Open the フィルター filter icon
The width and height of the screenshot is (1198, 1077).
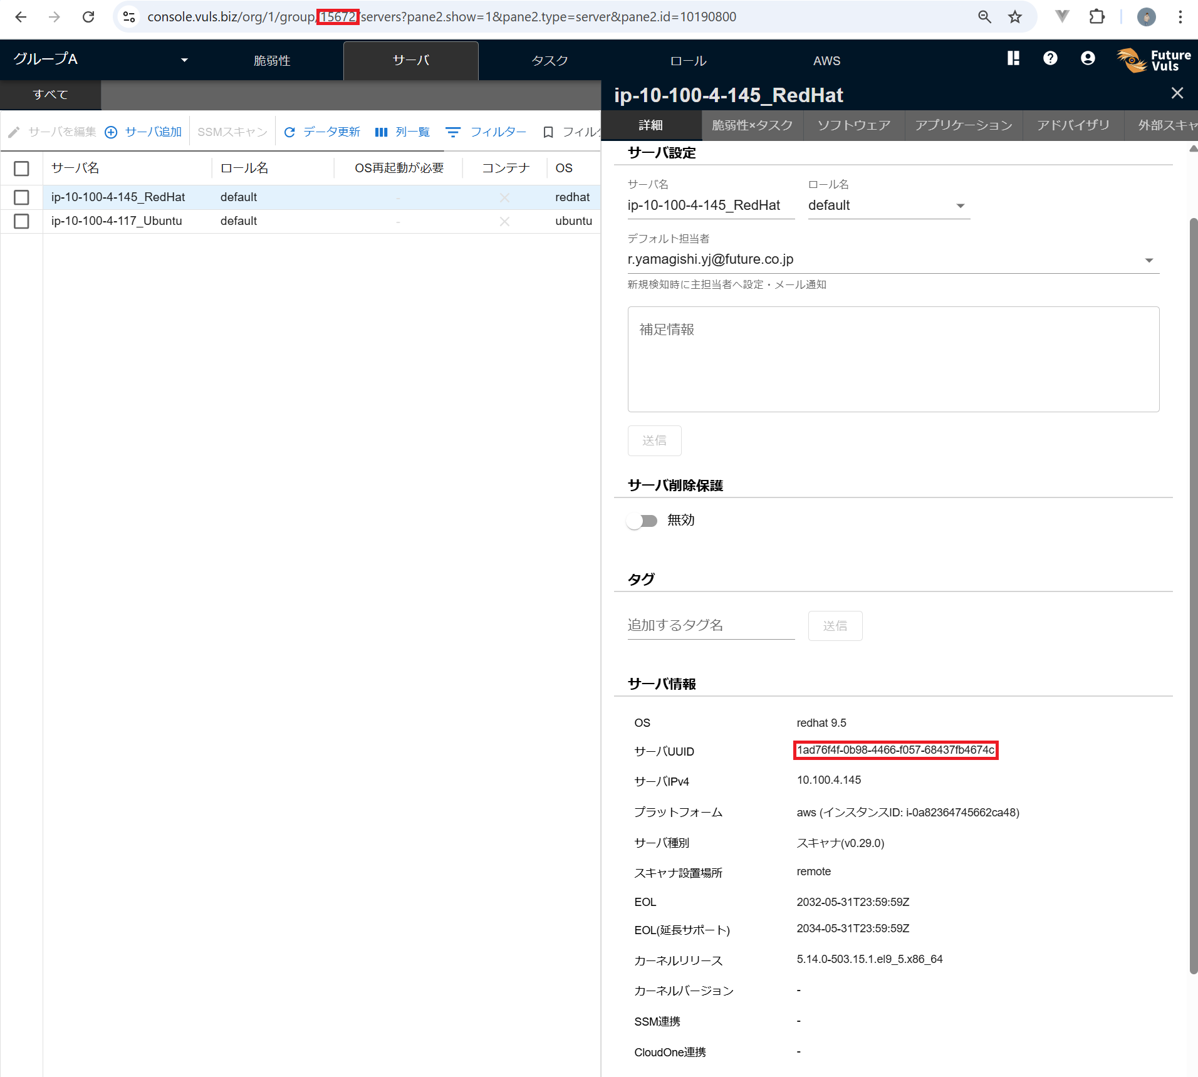pyautogui.click(x=453, y=132)
